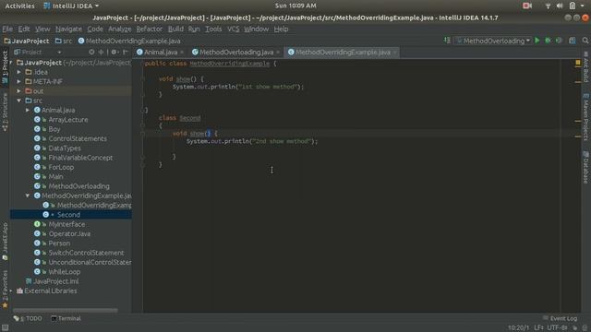The image size is (591, 332).
Task: Collapse MethodOverridingExample.java node arrow
Action: (28, 196)
